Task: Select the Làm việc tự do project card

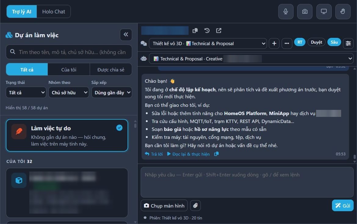Action: [67, 135]
